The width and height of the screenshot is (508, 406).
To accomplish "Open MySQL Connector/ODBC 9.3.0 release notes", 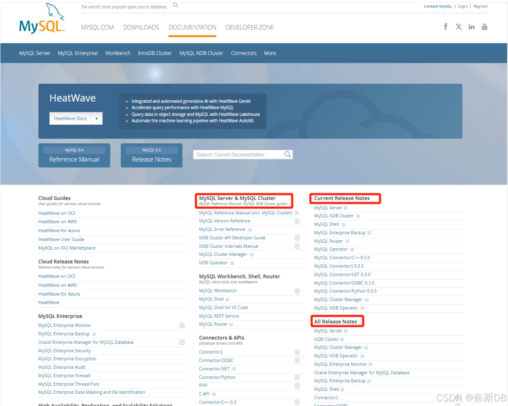I will click(x=344, y=283).
